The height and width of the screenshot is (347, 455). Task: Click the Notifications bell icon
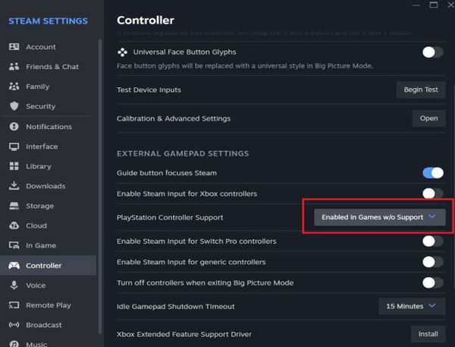(14, 127)
